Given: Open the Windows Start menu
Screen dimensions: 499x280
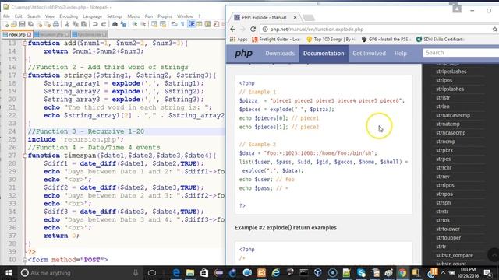Looking at the screenshot, I should pos(9,273).
